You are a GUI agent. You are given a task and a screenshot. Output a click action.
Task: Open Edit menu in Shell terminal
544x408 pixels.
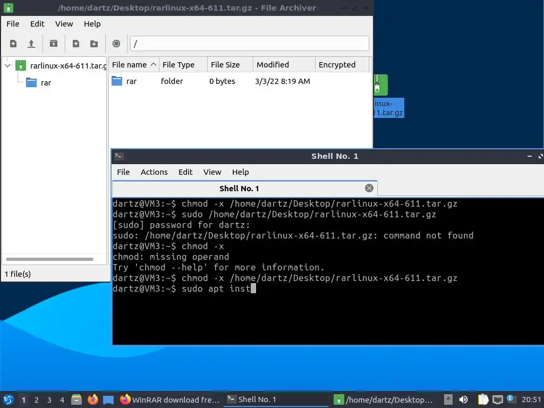[x=185, y=172]
